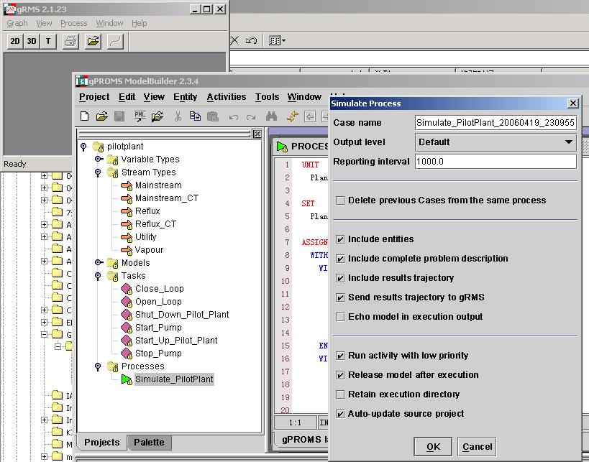Collapse the pilotplant project node
This screenshot has height=462, width=589.
tap(83, 147)
